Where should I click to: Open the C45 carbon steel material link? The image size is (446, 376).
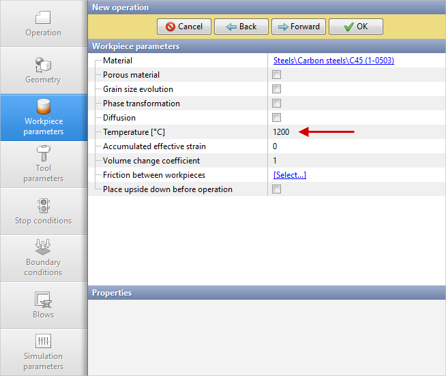[x=333, y=61]
